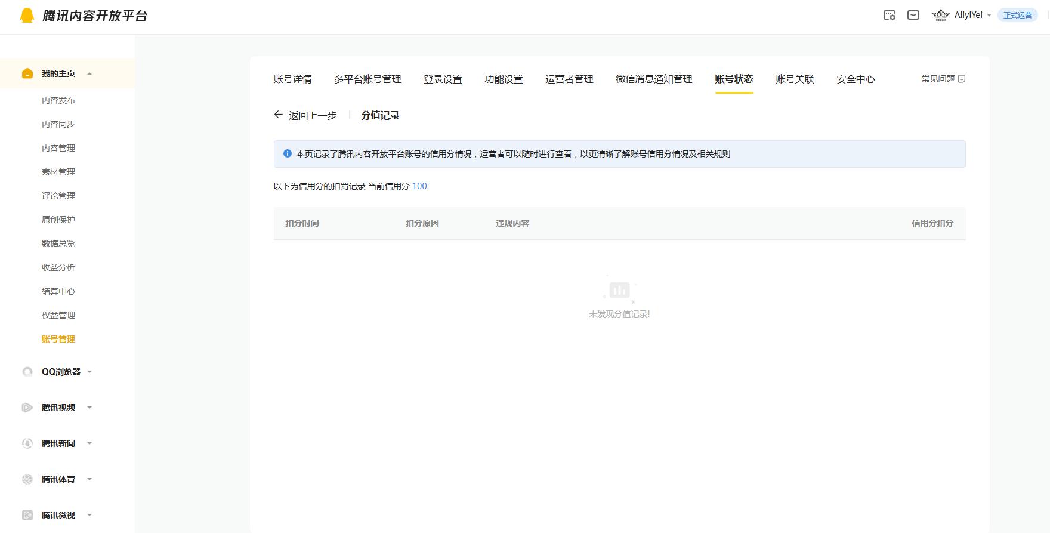Open 权益管理 in the sidebar
Image resolution: width=1050 pixels, height=533 pixels.
[58, 315]
